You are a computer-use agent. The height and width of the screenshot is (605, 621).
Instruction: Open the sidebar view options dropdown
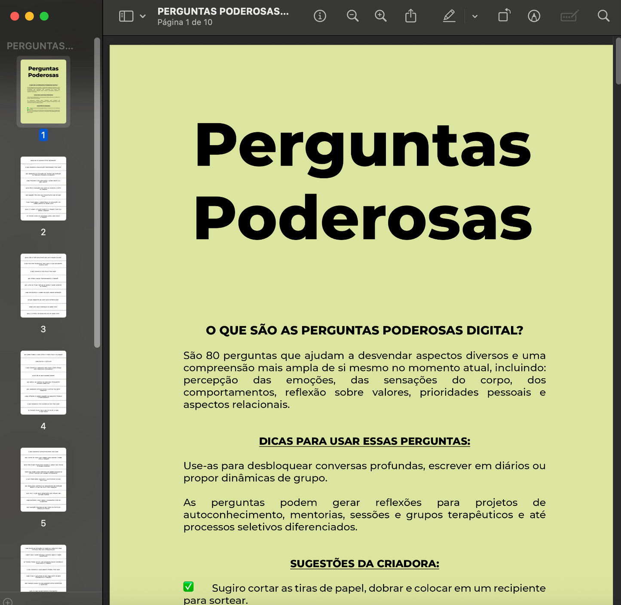[142, 16]
